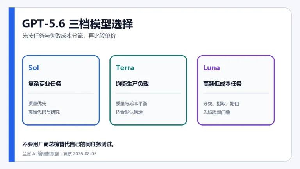Click the divider line inside the Terra card
The image size is (300, 169).
[x=148, y=93]
